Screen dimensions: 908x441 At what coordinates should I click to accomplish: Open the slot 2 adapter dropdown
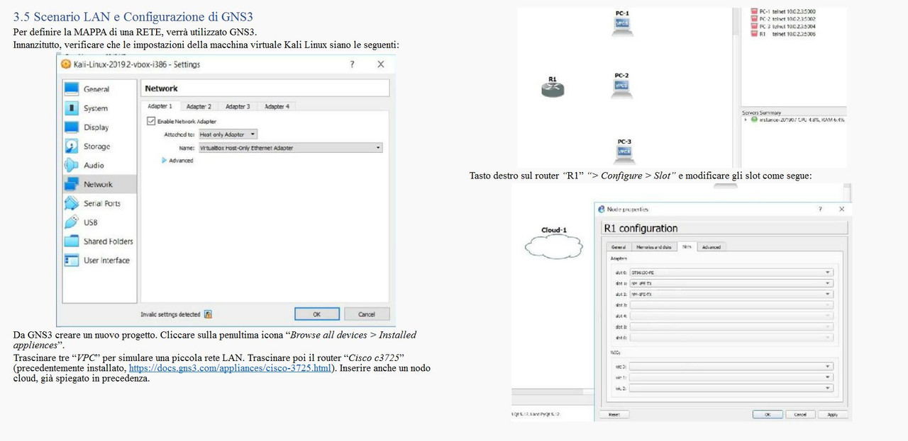tap(731, 294)
